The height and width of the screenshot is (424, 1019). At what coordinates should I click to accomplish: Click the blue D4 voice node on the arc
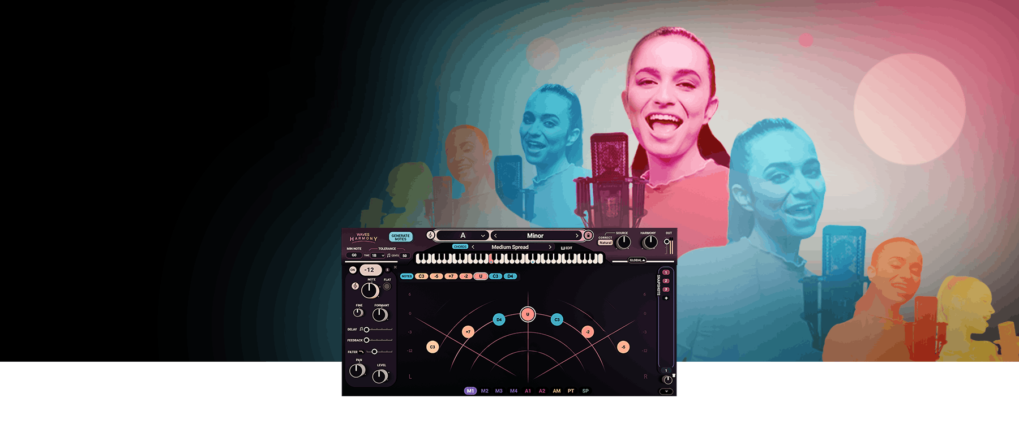click(x=499, y=319)
